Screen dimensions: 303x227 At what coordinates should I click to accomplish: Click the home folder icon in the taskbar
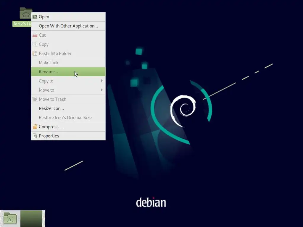click(x=10, y=218)
